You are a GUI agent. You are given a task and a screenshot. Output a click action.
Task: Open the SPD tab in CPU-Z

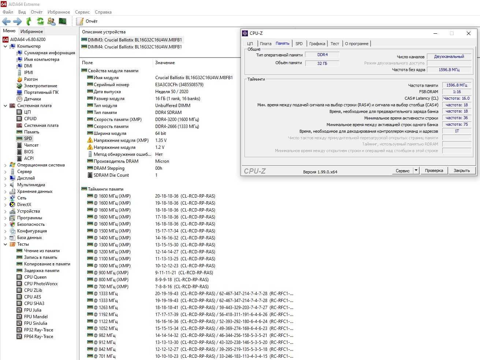tap(299, 44)
